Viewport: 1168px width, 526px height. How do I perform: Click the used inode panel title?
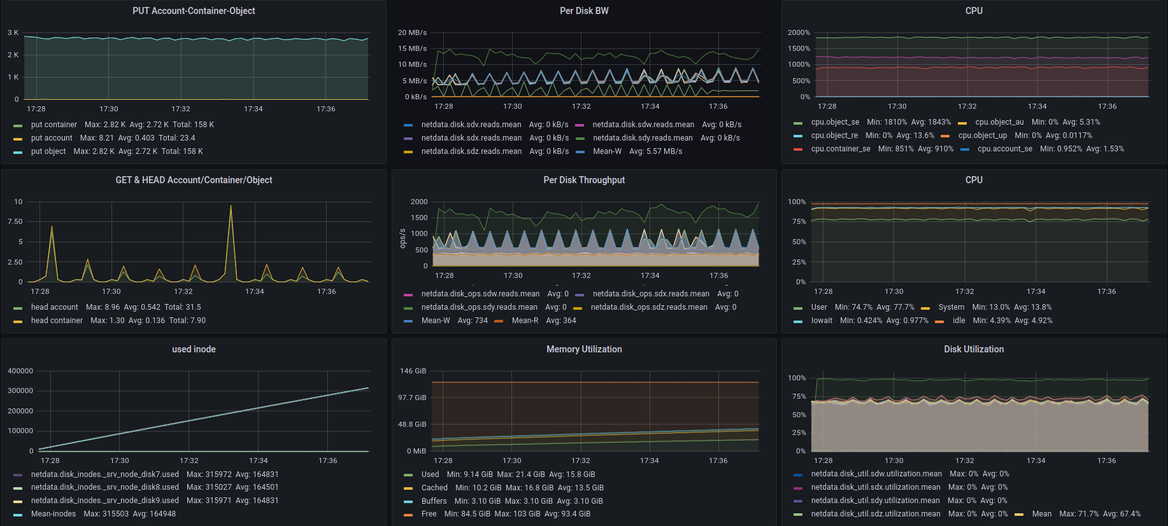[x=194, y=349]
